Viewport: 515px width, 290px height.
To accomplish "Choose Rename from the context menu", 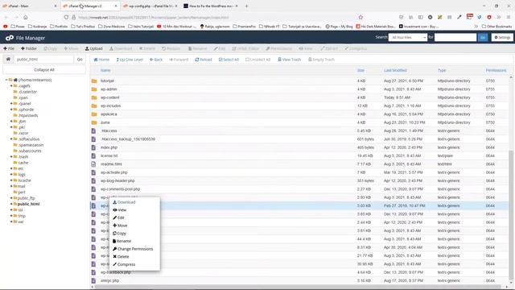I will click(x=122, y=241).
